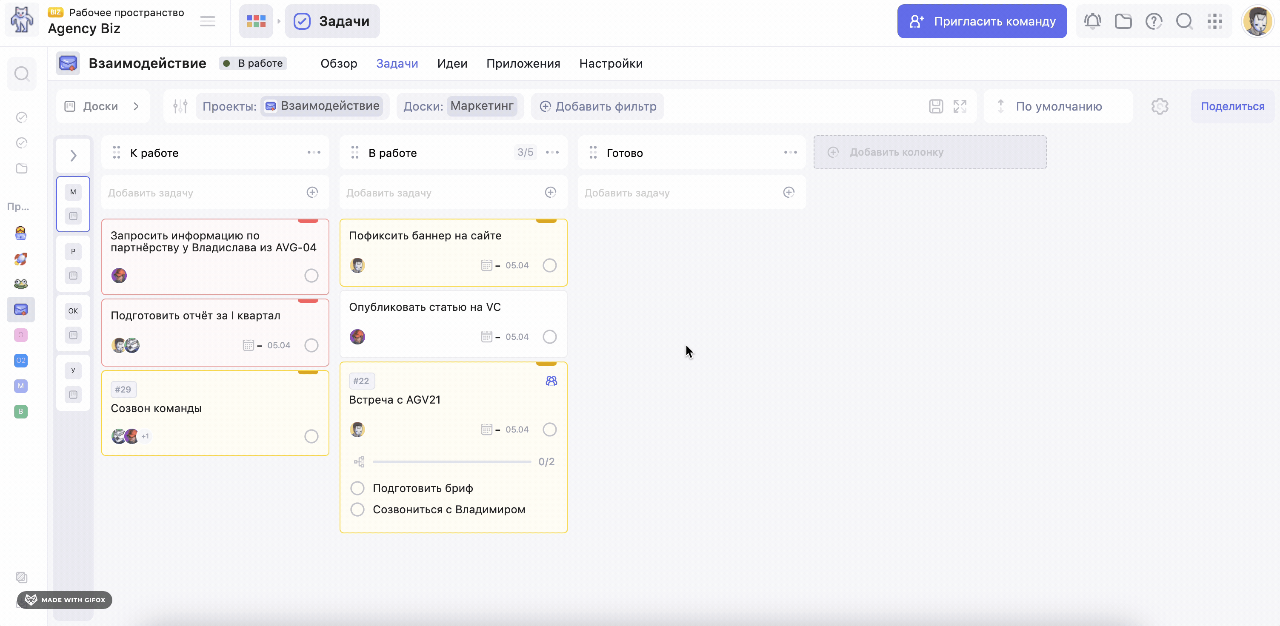Click the subtasks tree icon on the #22 card

(x=359, y=462)
